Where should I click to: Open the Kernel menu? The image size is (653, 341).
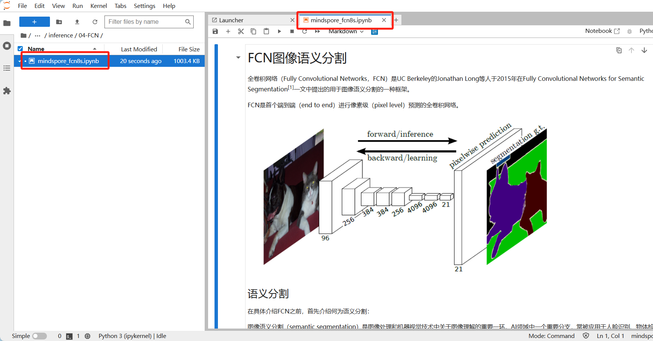coord(98,6)
